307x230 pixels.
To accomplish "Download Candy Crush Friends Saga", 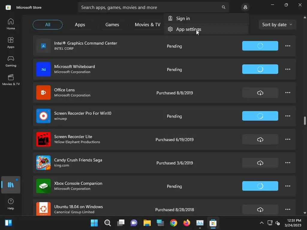I will coord(260,163).
